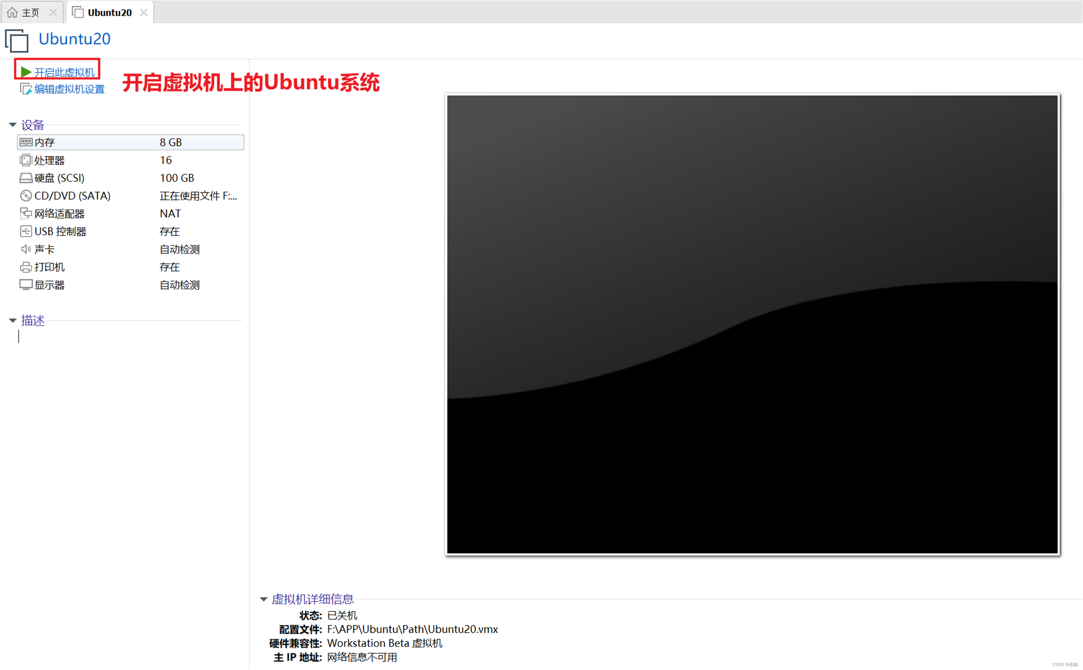Click the 显示器 自动检测 value
The width and height of the screenshot is (1083, 670).
tap(180, 285)
